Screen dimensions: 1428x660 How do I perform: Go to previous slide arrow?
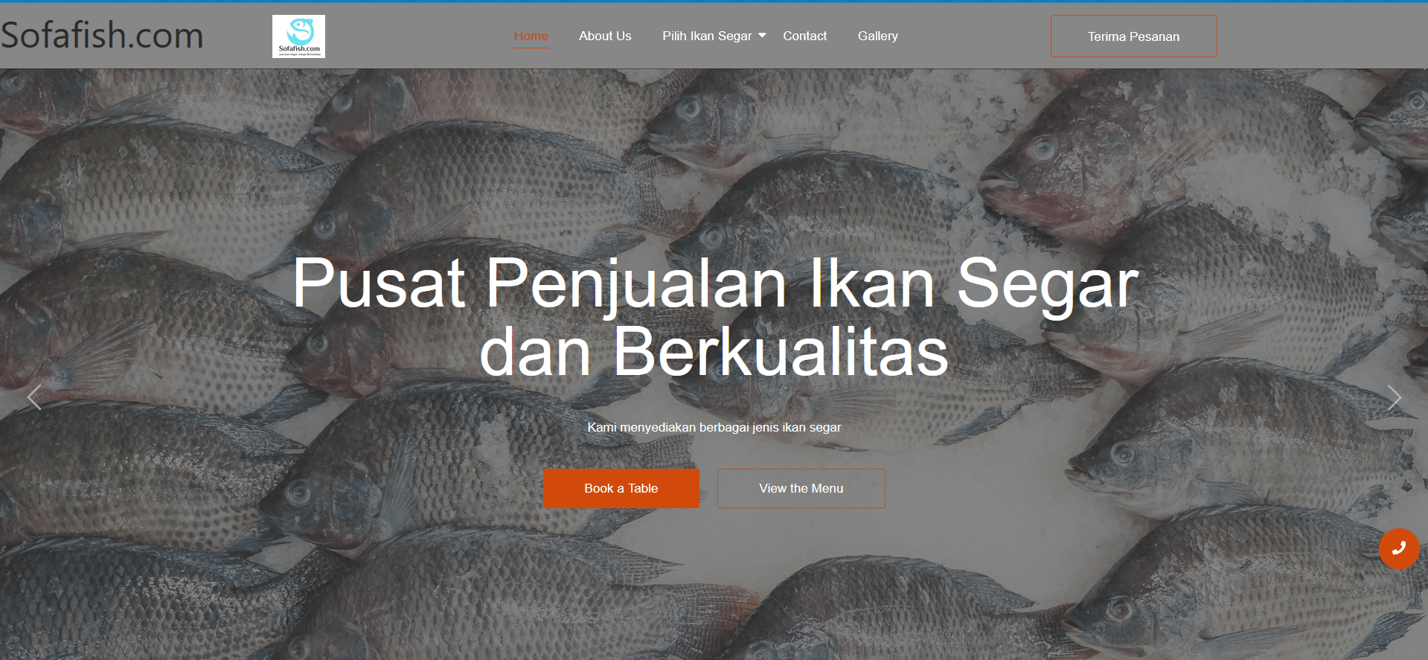click(x=33, y=398)
